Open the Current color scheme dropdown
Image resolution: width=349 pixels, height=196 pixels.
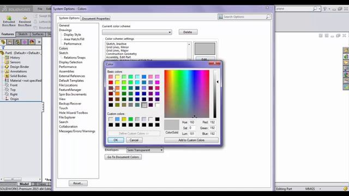[137, 32]
